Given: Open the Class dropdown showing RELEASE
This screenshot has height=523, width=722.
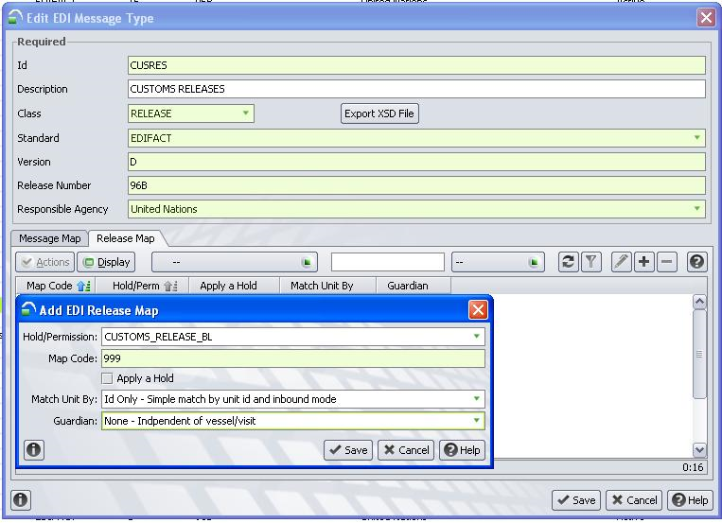Looking at the screenshot, I should [x=245, y=113].
